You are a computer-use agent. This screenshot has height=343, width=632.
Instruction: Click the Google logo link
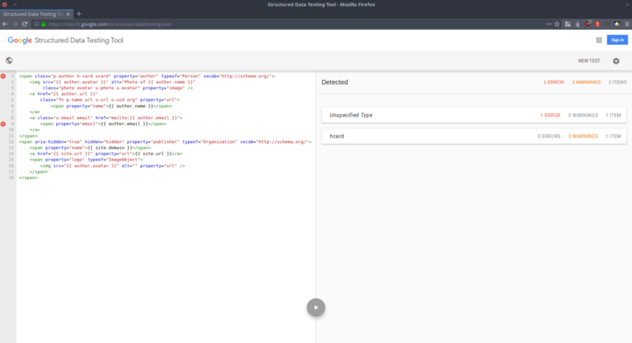pyautogui.click(x=19, y=40)
